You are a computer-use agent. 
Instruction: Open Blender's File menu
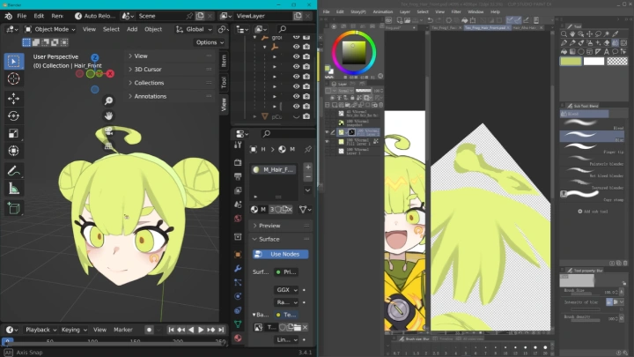(21, 16)
